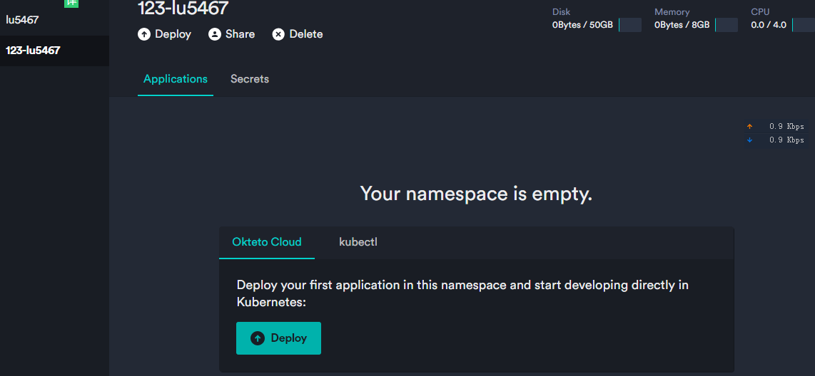The height and width of the screenshot is (376, 815).
Task: Select the lu5467 namespace in sidebar
Action: 54,20
